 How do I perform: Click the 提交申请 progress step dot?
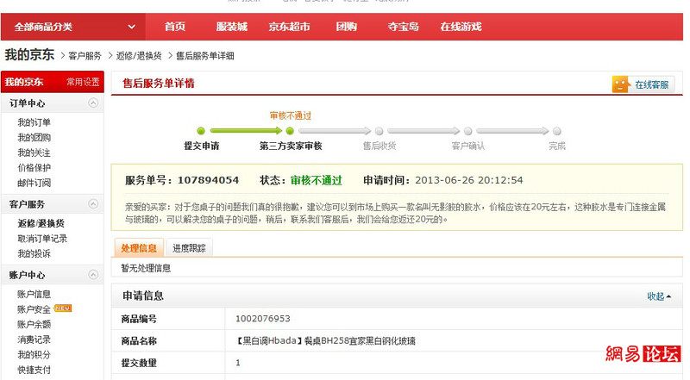pos(201,131)
